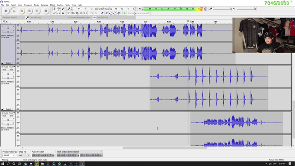Open the middle Audio Track name dropdown
This screenshot has height=166, width=295.
[x=9, y=67]
